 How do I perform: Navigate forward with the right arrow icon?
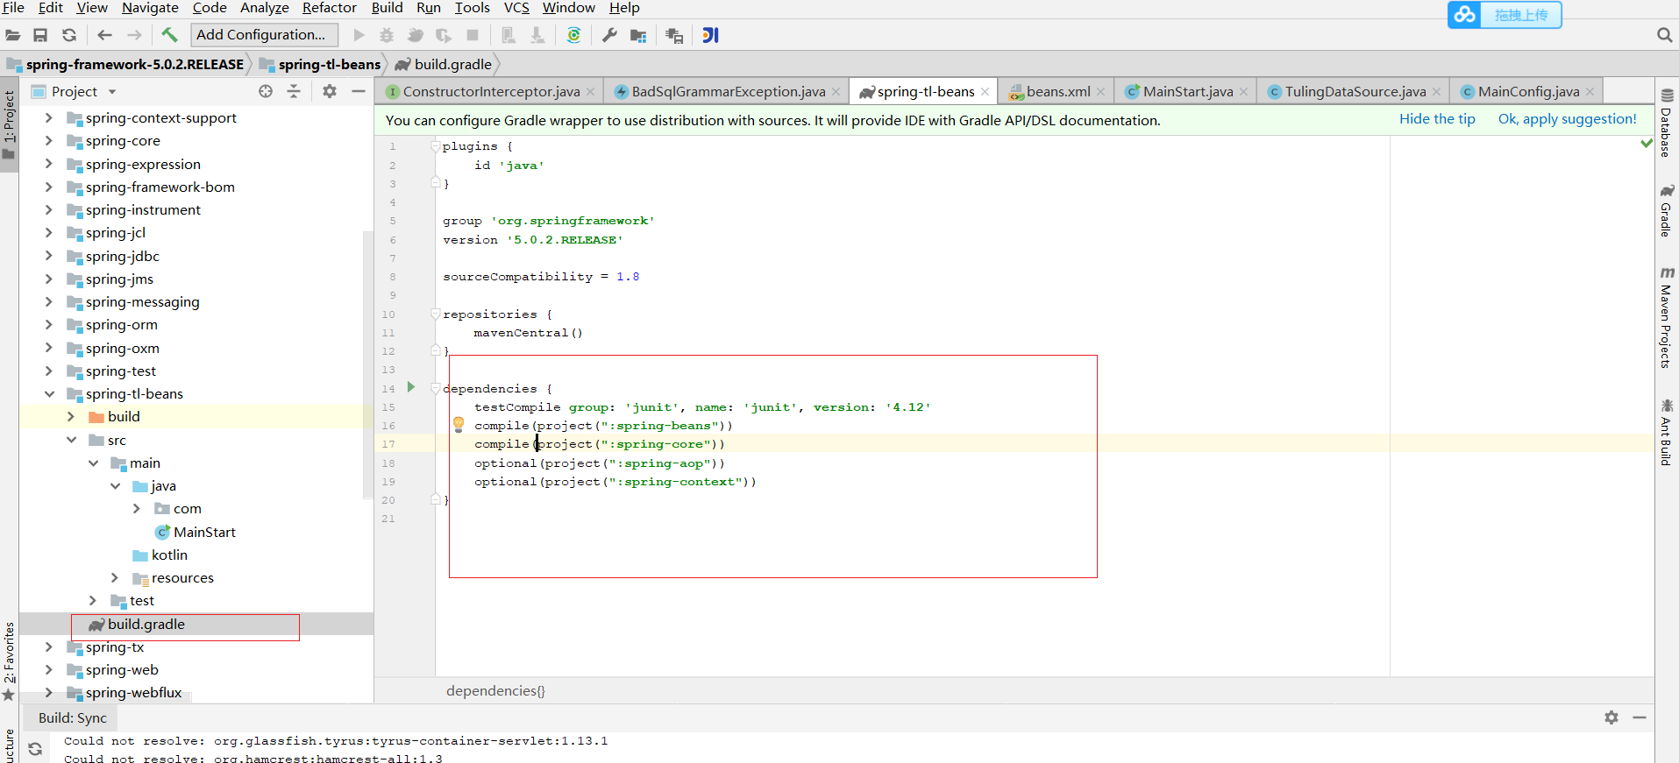134,35
